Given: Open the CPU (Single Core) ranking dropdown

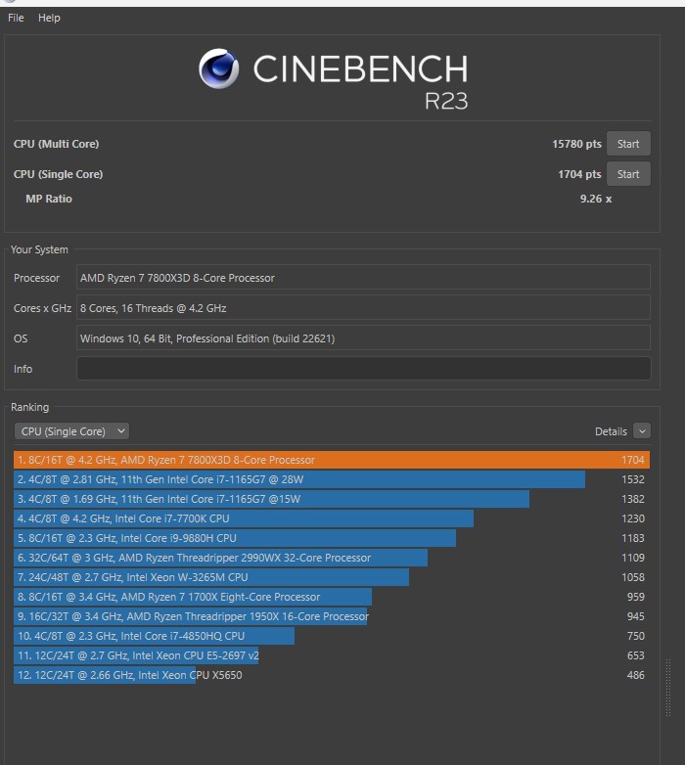Looking at the screenshot, I should [71, 431].
